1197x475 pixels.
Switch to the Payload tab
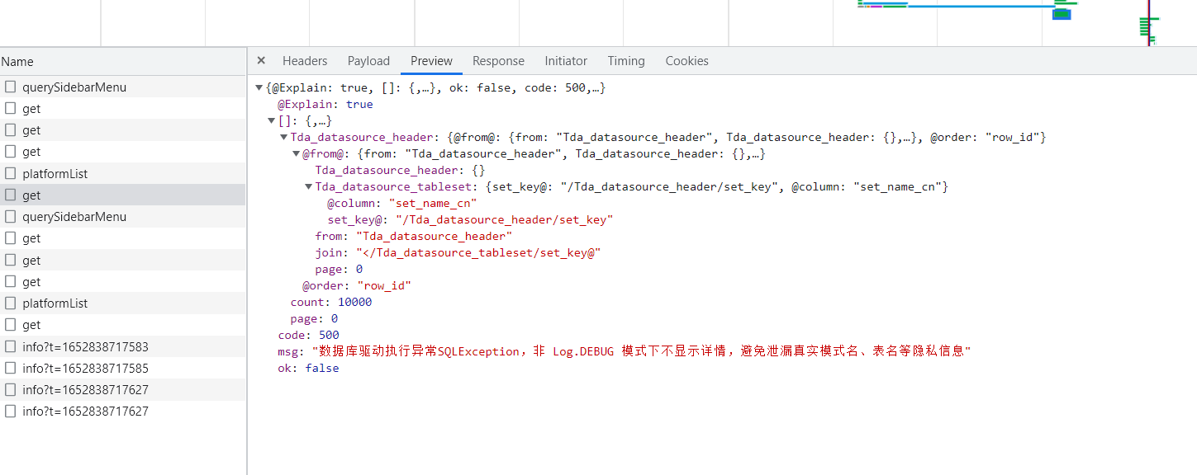click(x=368, y=61)
